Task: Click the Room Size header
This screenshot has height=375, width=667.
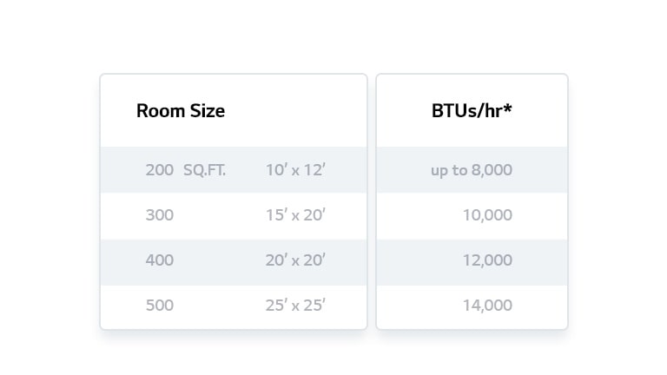Action: (181, 111)
